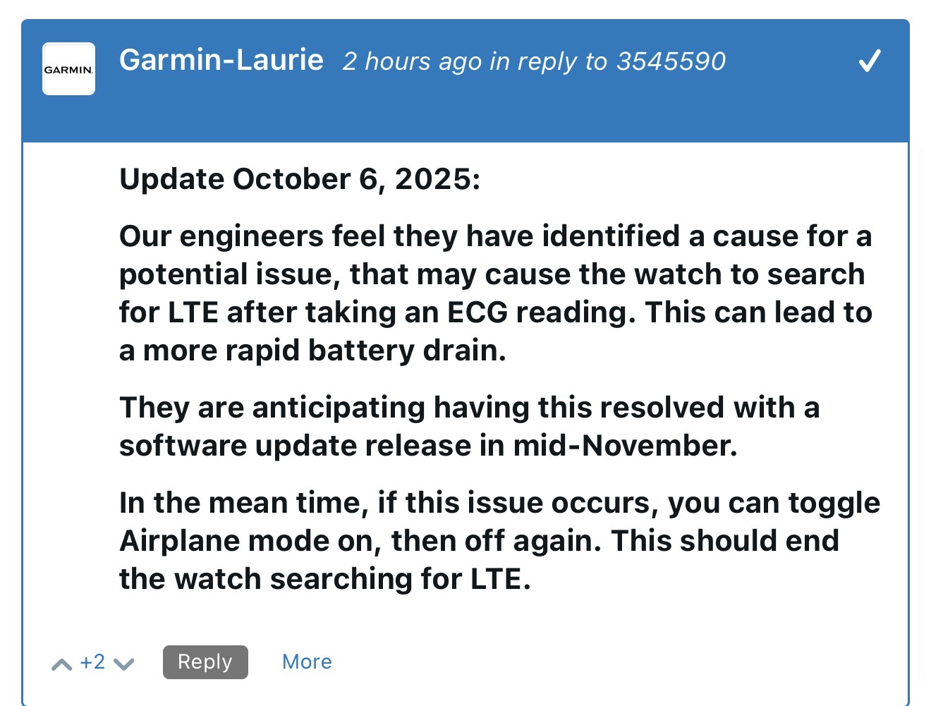This screenshot has width=931, height=706.
Task: Downvote the post with the down arrow
Action: 124,664
